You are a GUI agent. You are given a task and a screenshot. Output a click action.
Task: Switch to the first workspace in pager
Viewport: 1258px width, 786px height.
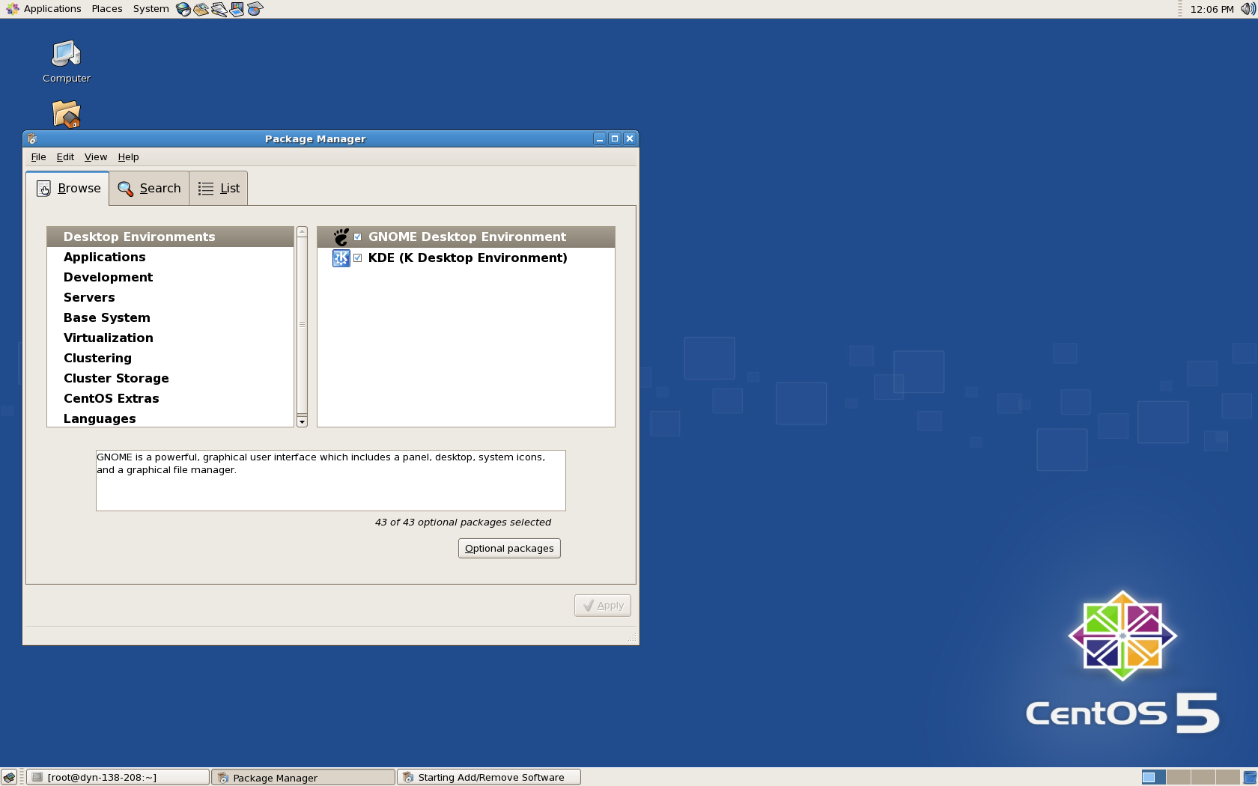[x=1154, y=777]
